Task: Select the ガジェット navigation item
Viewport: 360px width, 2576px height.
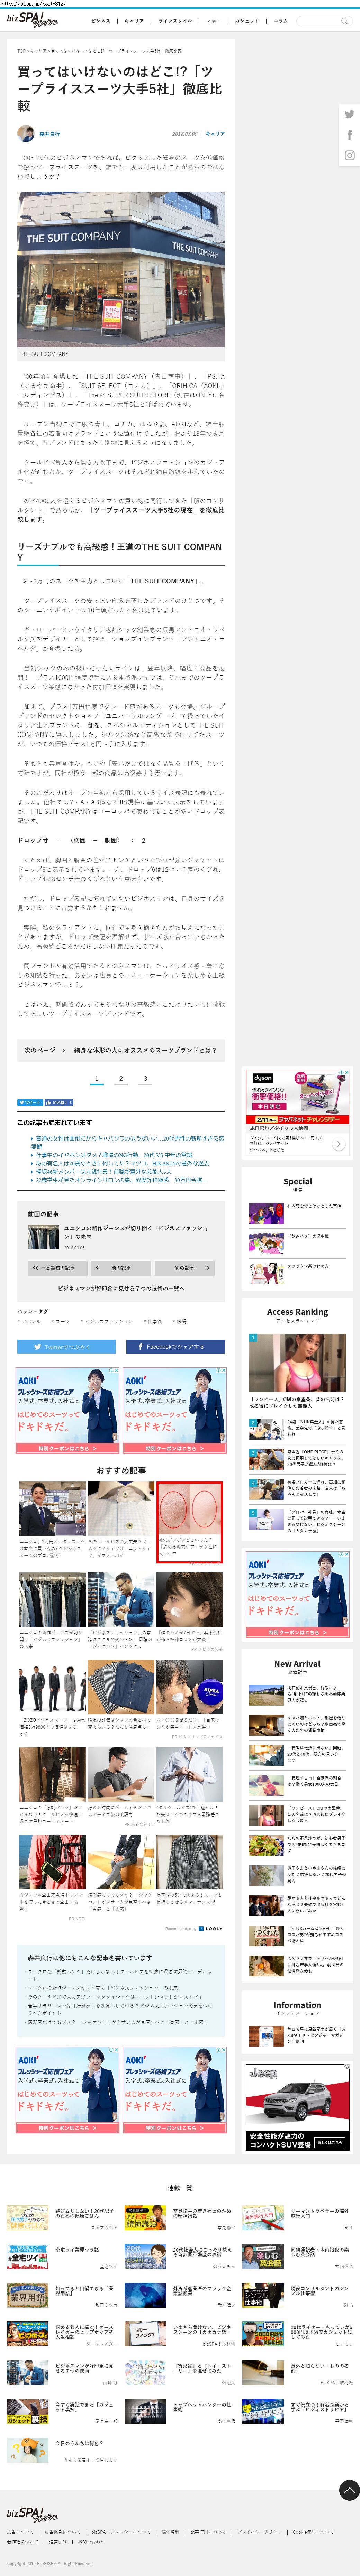Action: tap(246, 20)
